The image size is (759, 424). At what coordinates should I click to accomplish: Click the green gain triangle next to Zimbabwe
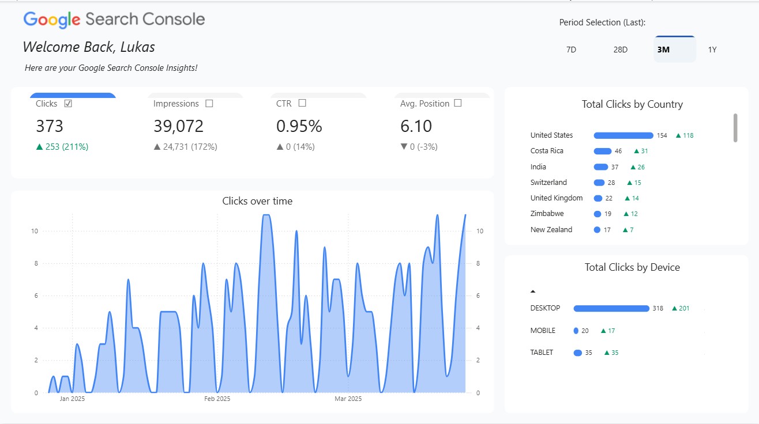[x=626, y=213]
